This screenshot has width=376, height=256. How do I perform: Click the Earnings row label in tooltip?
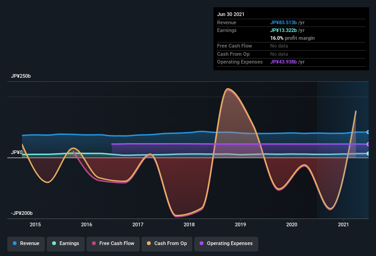click(227, 30)
